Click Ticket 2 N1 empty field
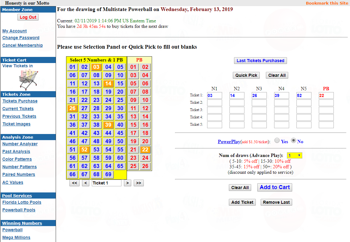This screenshot has width=350, height=242. (214, 103)
